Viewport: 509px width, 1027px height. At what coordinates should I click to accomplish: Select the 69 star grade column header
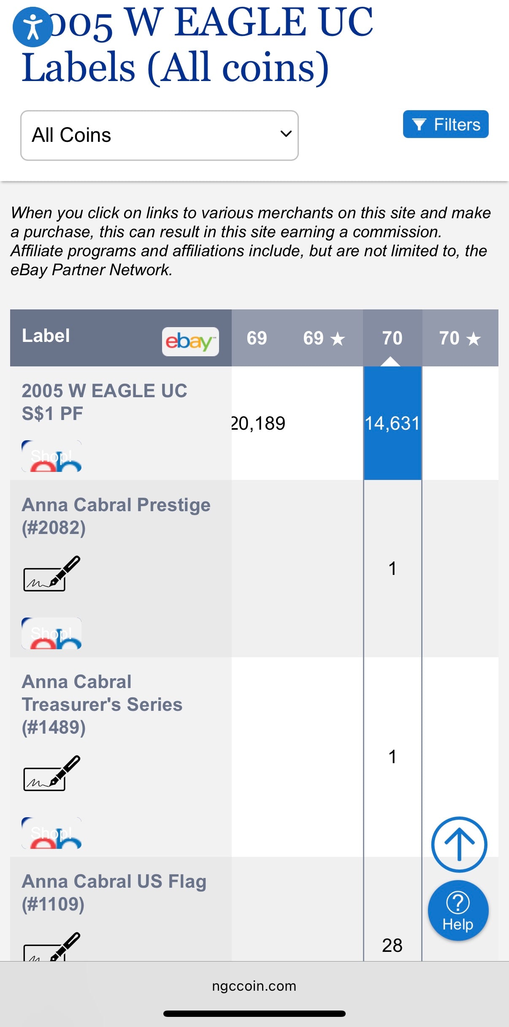[x=324, y=338]
